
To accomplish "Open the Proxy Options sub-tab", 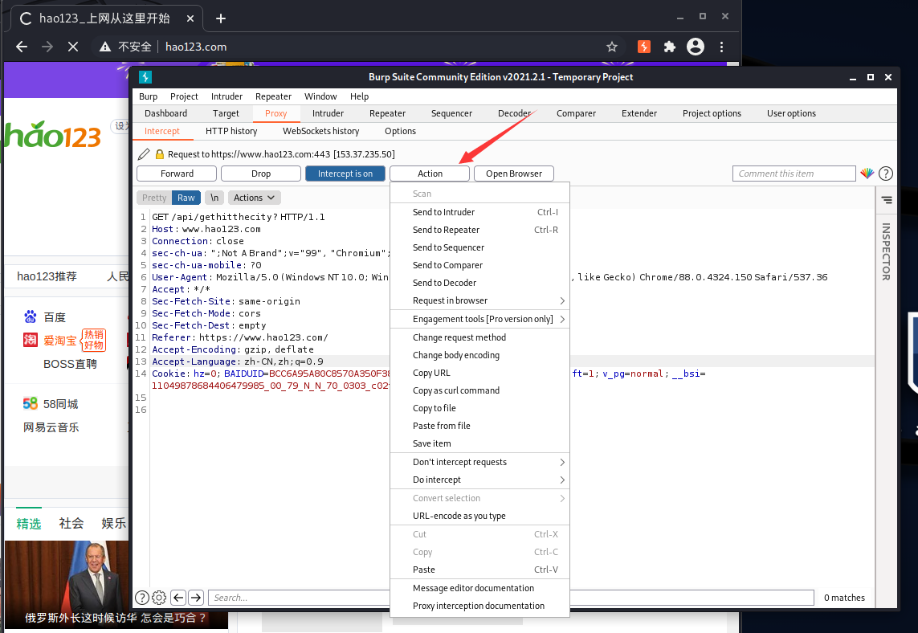I will (400, 131).
